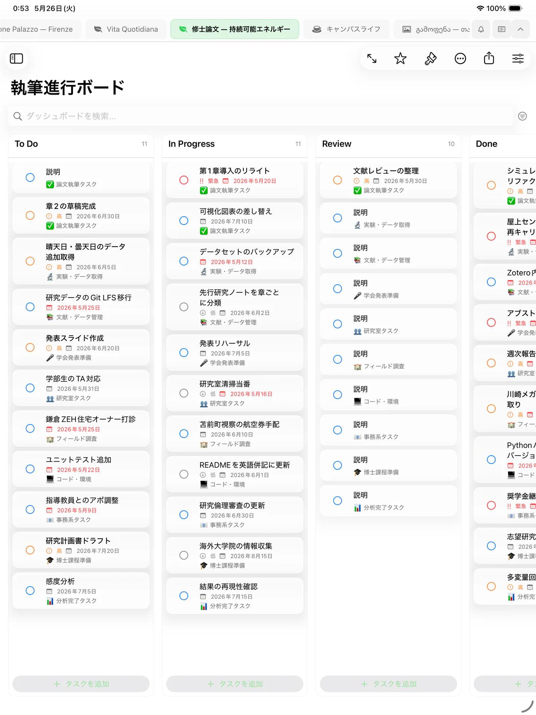Screen dimensions: 536x715
Task: Click the reader view icon in tab bar
Action: coord(502,29)
